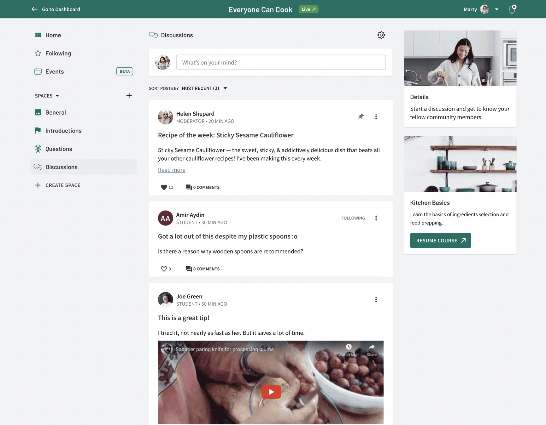Viewport: 546px width, 425px height.
Task: Click the plus icon to add a Space
Action: (129, 95)
